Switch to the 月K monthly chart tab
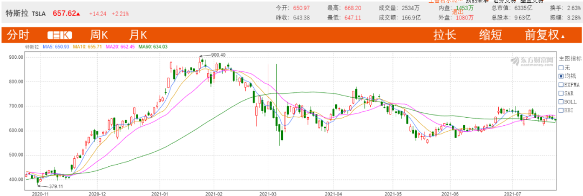Screen dimensions: 583x196 [x=138, y=35]
